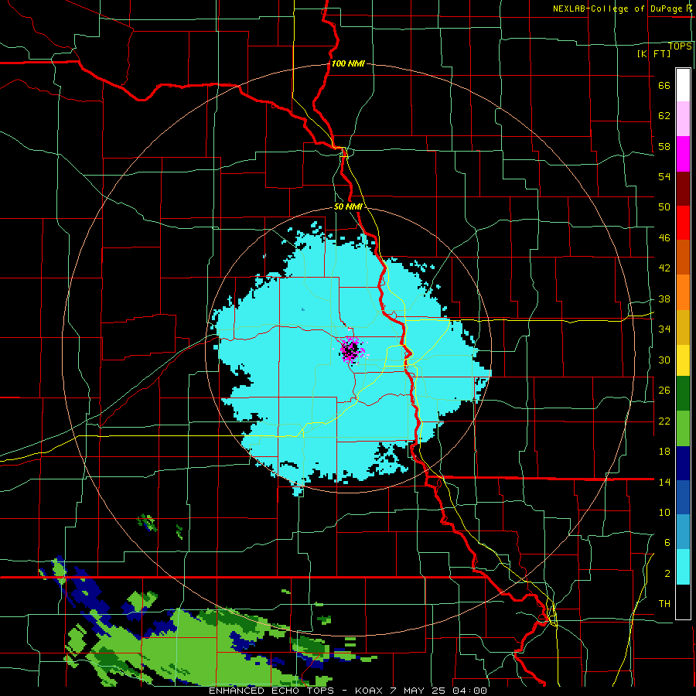Image resolution: width=696 pixels, height=696 pixels.
Task: Click the black TH legend swatch
Action: (x=683, y=602)
